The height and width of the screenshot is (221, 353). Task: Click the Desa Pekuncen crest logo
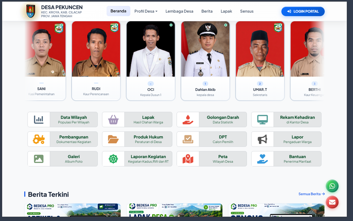pyautogui.click(x=31, y=11)
